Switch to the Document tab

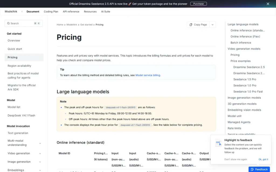click(33, 11)
